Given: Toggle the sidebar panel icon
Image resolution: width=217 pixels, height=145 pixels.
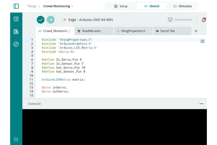Looking at the screenshot, I should click(x=16, y=6).
